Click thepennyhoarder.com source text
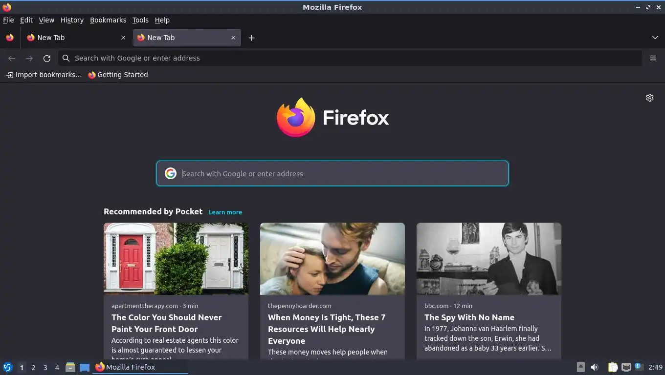Screen dimensions: 665x375 [x=300, y=306]
